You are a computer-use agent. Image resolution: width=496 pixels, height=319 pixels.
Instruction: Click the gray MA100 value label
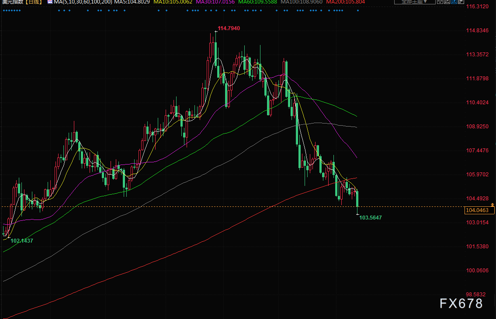[302, 2]
